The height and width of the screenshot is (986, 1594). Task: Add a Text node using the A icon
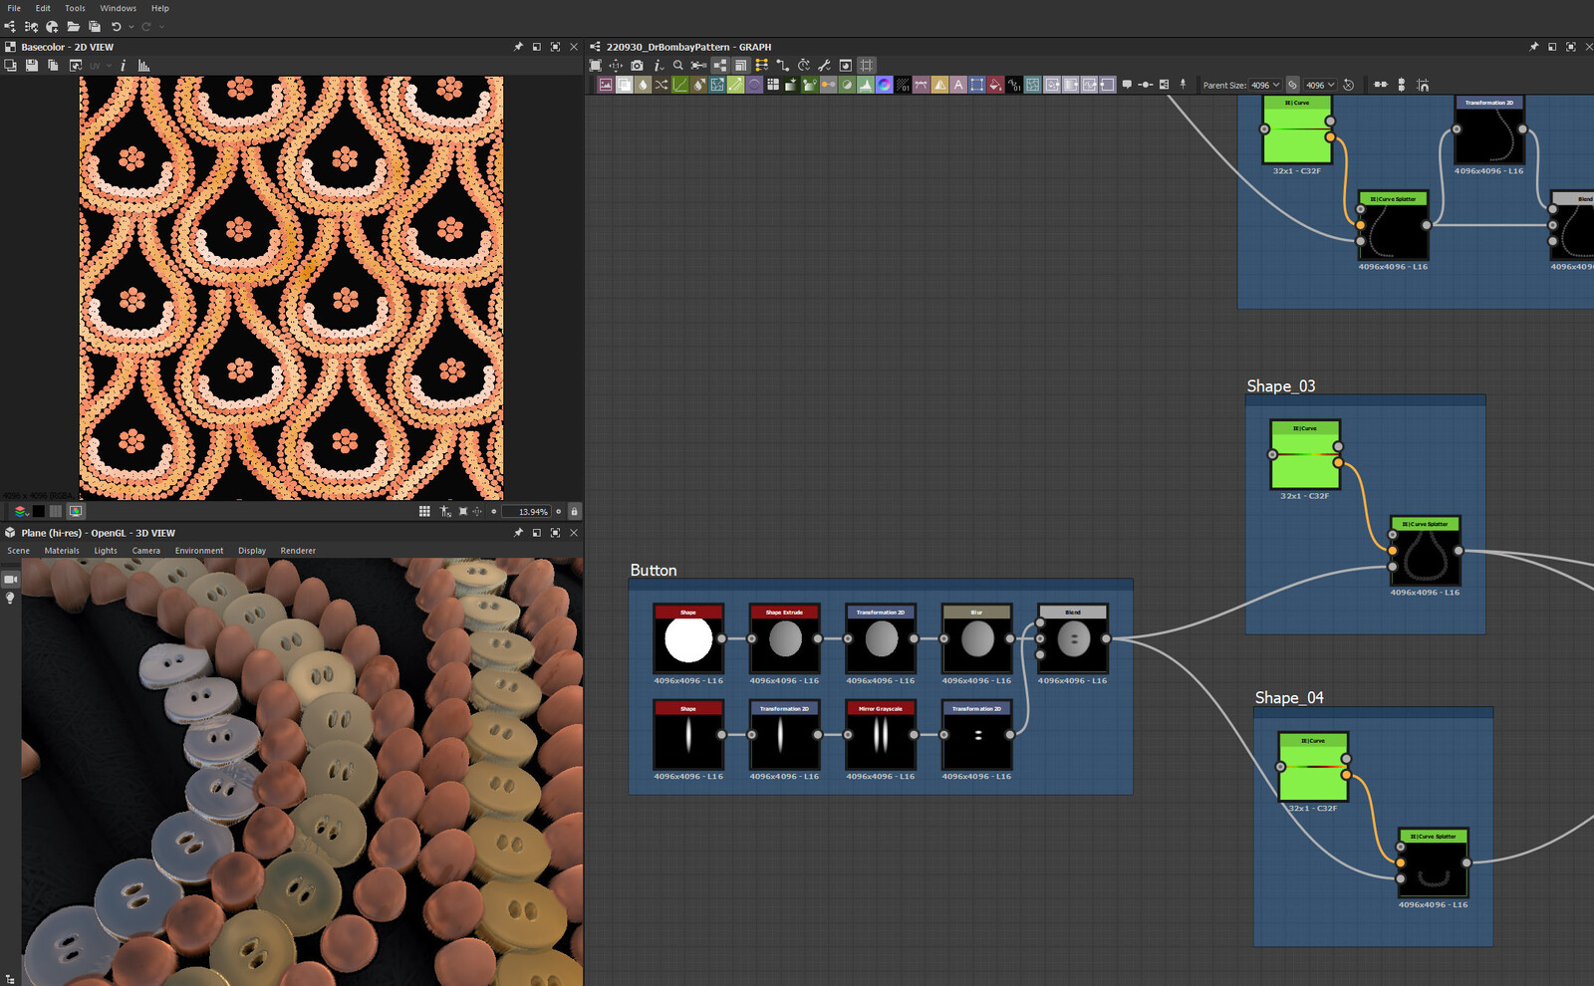coord(956,85)
